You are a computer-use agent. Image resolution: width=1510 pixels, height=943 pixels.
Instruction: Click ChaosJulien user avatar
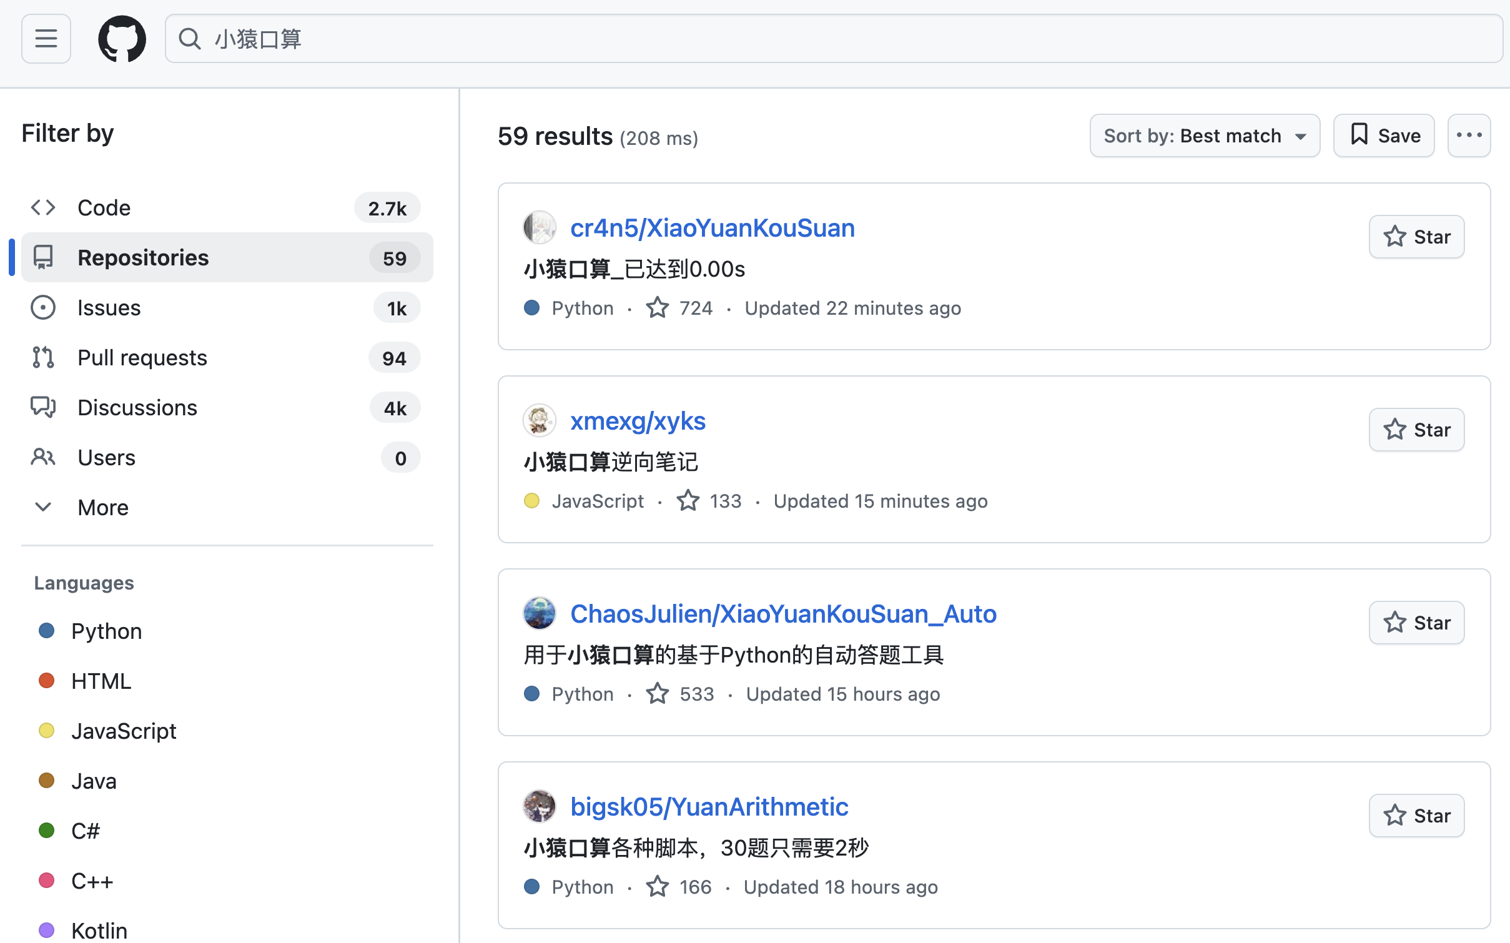pos(540,613)
